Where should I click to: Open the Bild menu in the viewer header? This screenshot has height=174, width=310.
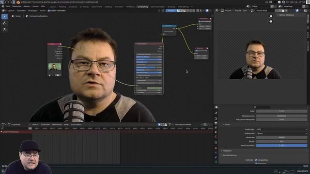click(245, 11)
